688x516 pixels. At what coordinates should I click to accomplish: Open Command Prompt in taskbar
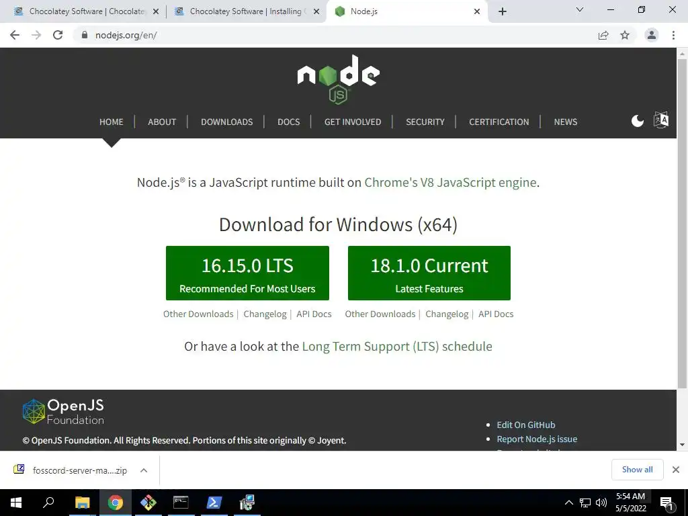(181, 503)
